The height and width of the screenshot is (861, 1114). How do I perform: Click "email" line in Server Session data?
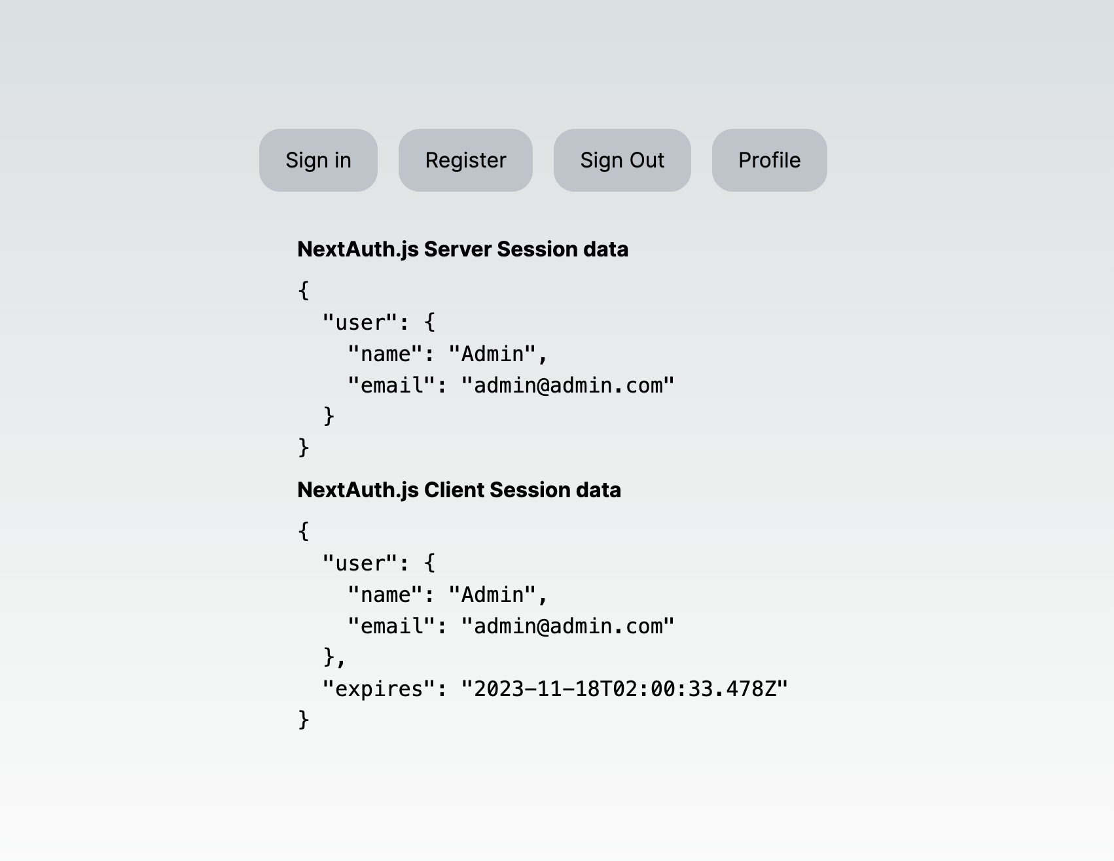(x=511, y=385)
